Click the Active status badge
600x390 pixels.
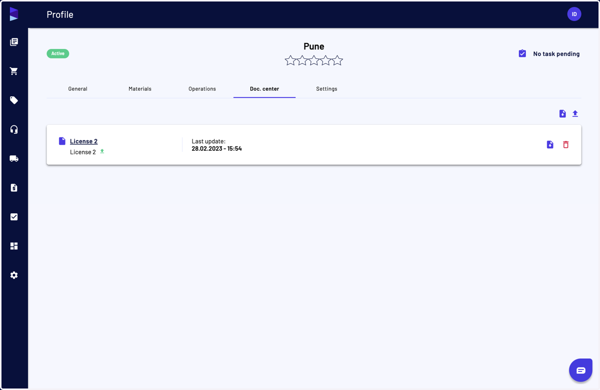[x=58, y=53]
